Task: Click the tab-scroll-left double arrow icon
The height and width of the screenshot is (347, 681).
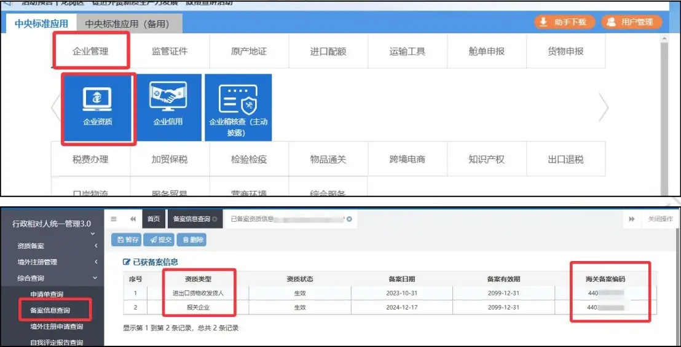Action: tap(133, 219)
